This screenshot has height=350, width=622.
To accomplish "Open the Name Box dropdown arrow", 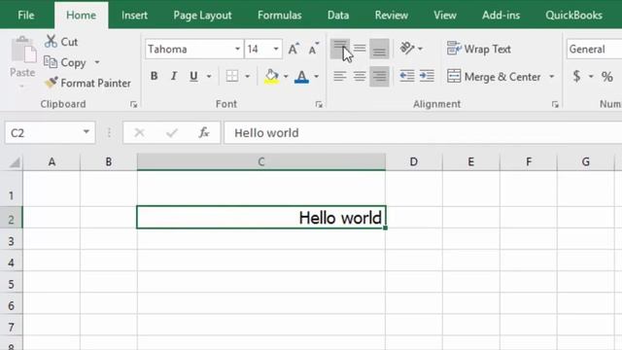I will tap(86, 132).
